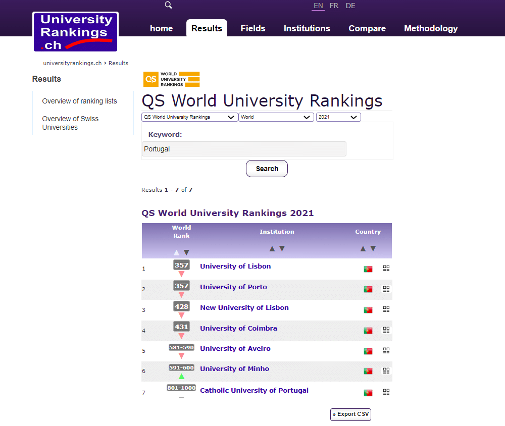The width and height of the screenshot is (505, 426).
Task: Open details grid icon for University of Aveiro
Action: point(386,350)
